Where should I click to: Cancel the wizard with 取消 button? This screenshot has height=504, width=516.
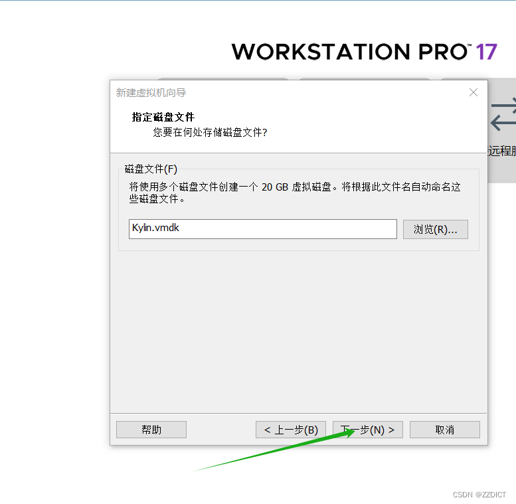(444, 430)
